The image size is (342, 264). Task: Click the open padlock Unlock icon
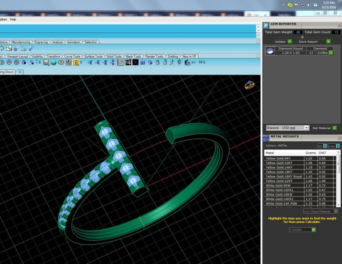[x=165, y=62]
